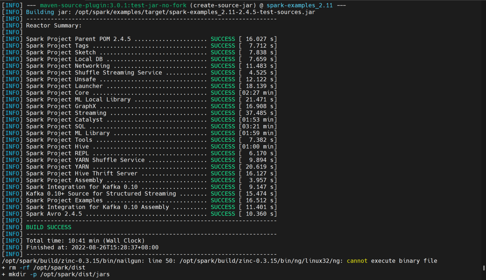Click the '/opt/spark/build/zinc-0.3.15/bin/nailgun:' path
The height and width of the screenshot is (280, 486).
[73, 261]
